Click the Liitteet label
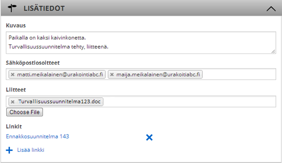Image resolution: width=282 pixels, height=163 pixels. pyautogui.click(x=16, y=90)
